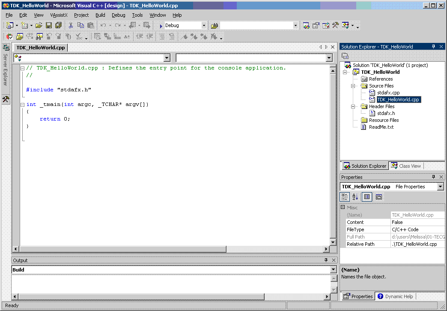Click the Property Pages icon in Properties panel
The height and width of the screenshot is (311, 447).
pyautogui.click(x=378, y=197)
